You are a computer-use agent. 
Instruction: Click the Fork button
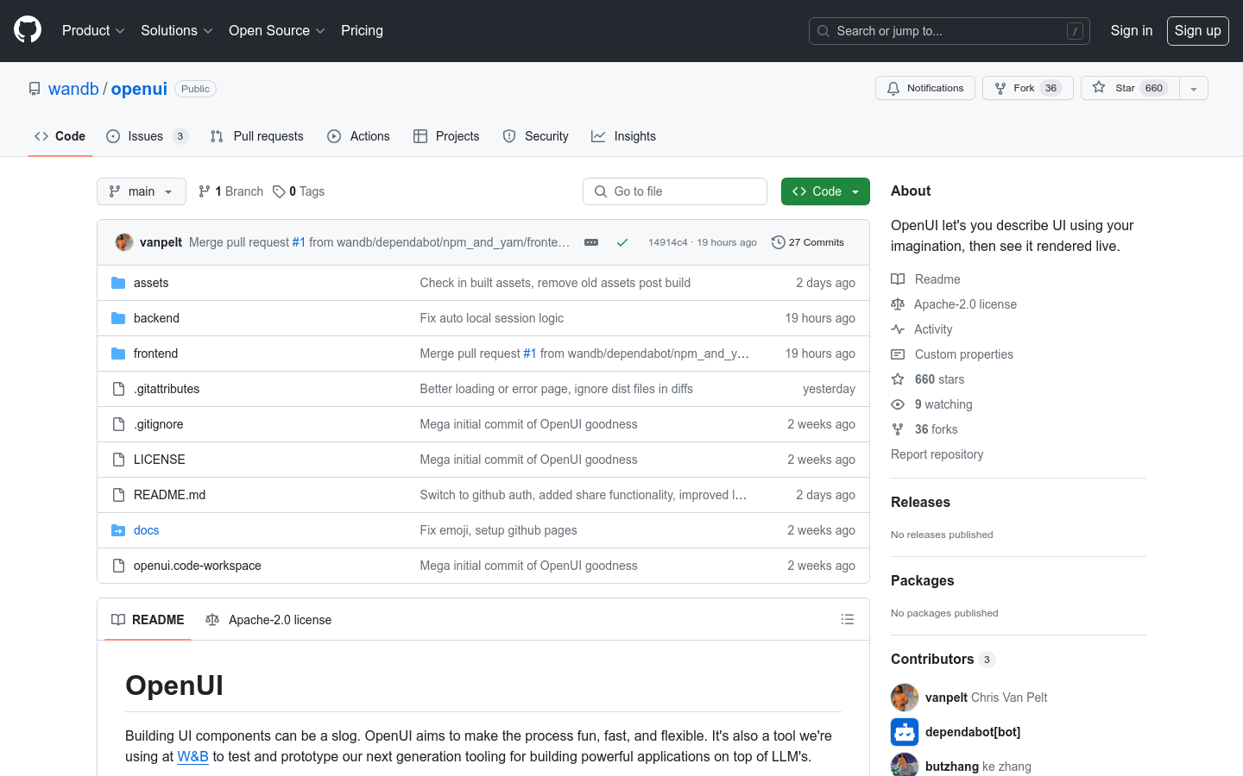(1027, 87)
